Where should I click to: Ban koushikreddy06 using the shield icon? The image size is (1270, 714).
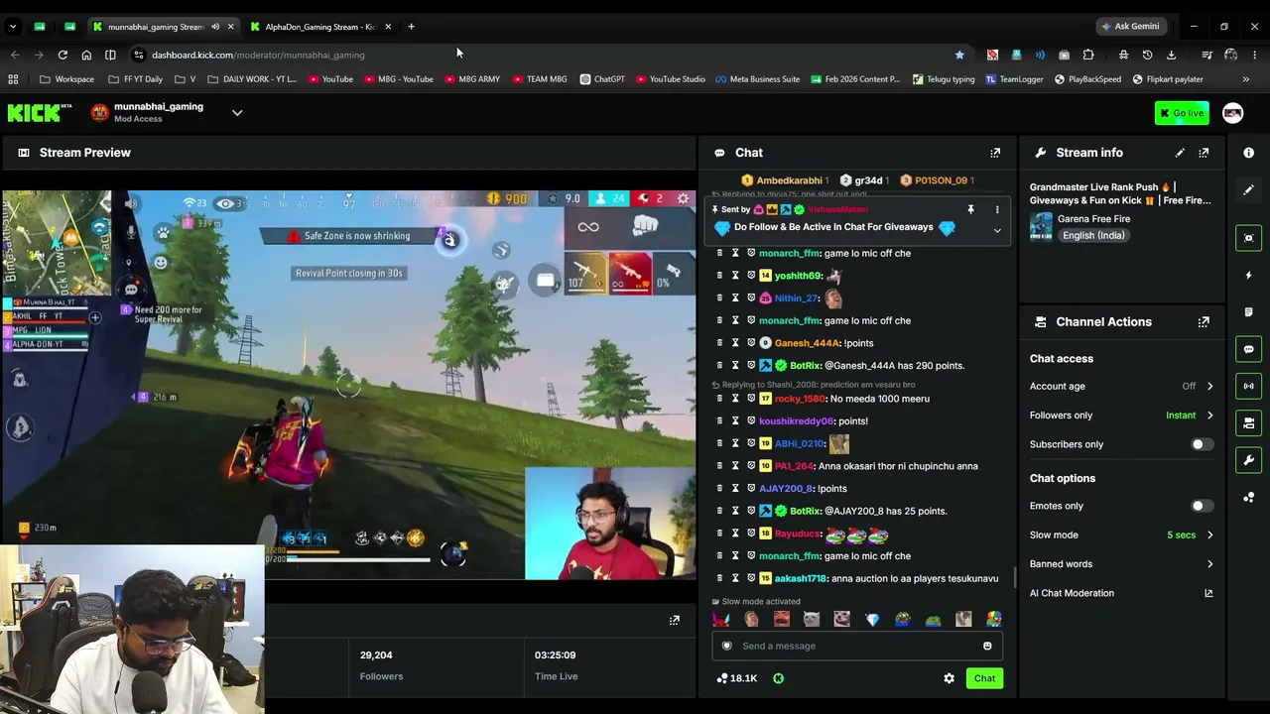(751, 421)
